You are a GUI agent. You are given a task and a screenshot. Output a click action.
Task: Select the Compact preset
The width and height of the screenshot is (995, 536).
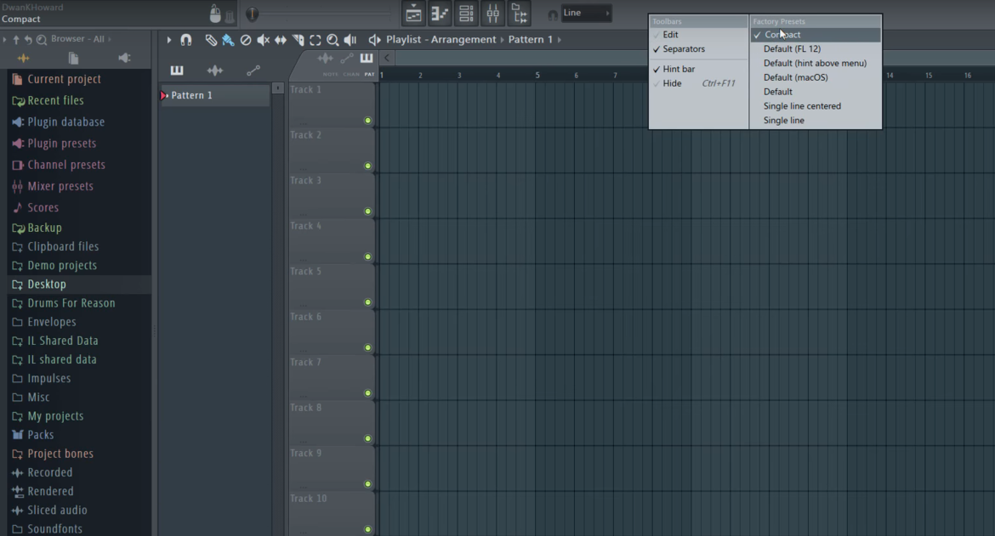(816, 35)
